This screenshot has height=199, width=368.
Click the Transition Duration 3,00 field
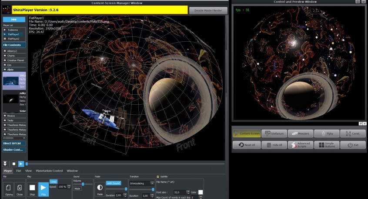click(x=146, y=196)
